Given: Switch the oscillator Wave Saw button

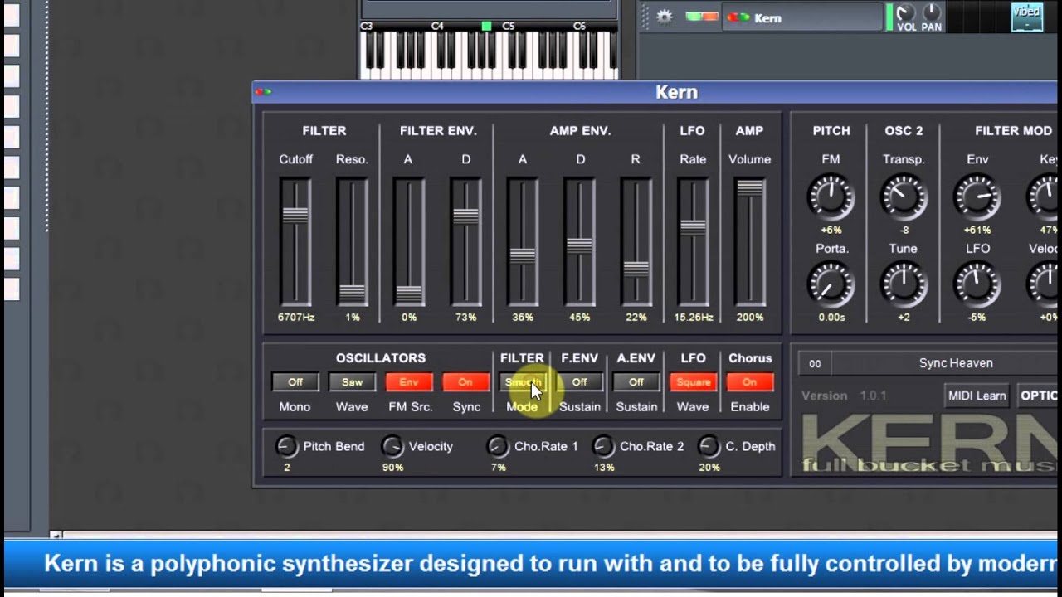Looking at the screenshot, I should pos(352,382).
